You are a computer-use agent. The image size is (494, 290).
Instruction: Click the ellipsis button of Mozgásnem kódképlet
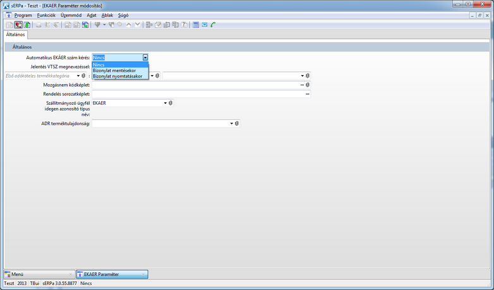point(302,85)
